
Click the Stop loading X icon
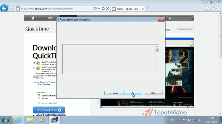pyautogui.click(x=107, y=9)
